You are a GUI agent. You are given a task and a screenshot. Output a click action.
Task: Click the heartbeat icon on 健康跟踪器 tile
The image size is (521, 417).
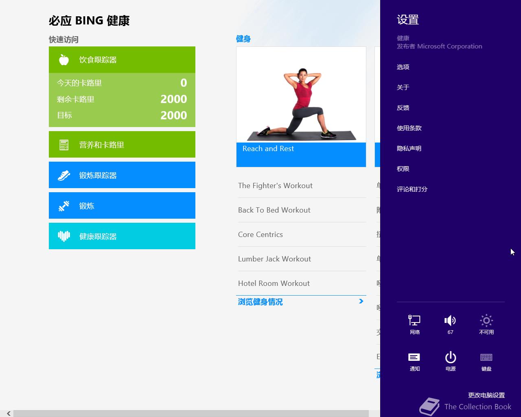point(64,236)
